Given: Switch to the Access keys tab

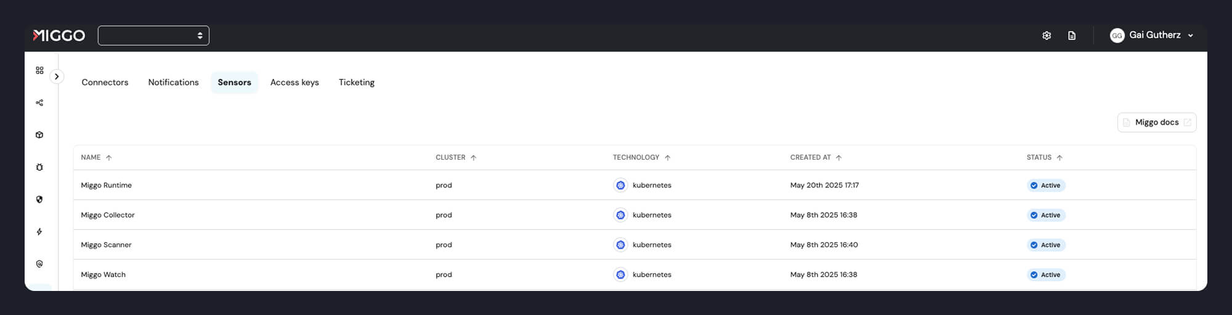Looking at the screenshot, I should (294, 82).
